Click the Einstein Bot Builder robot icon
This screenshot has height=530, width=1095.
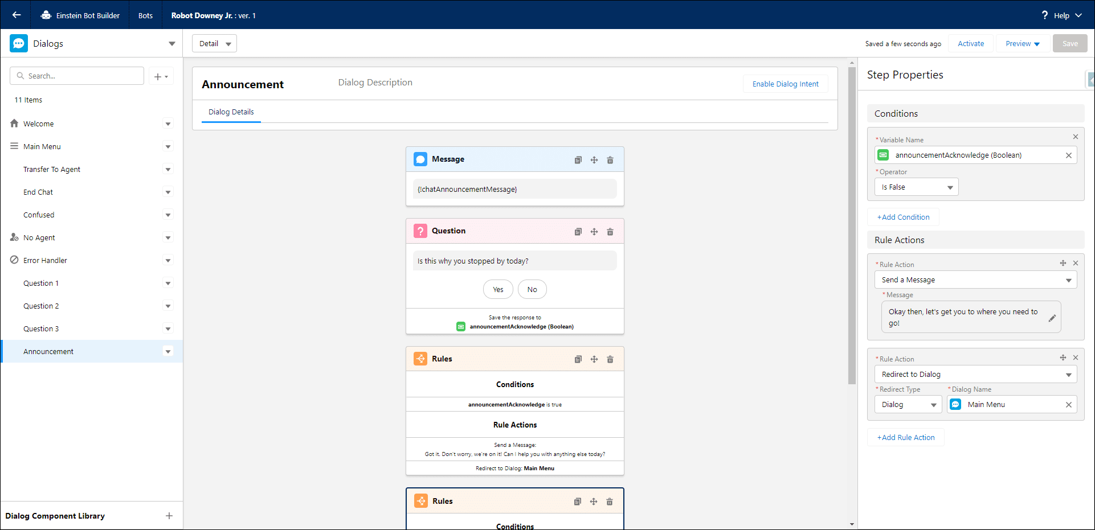46,15
